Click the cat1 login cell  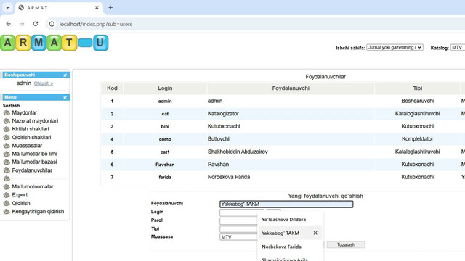pyautogui.click(x=165, y=152)
